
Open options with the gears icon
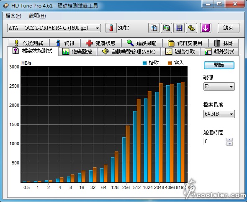pos(192,28)
